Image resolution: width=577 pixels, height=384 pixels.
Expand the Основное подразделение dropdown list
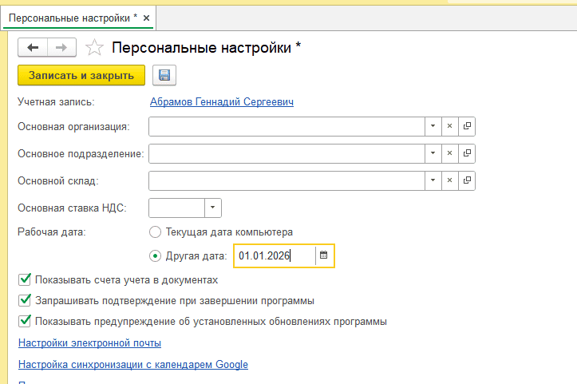(x=432, y=153)
